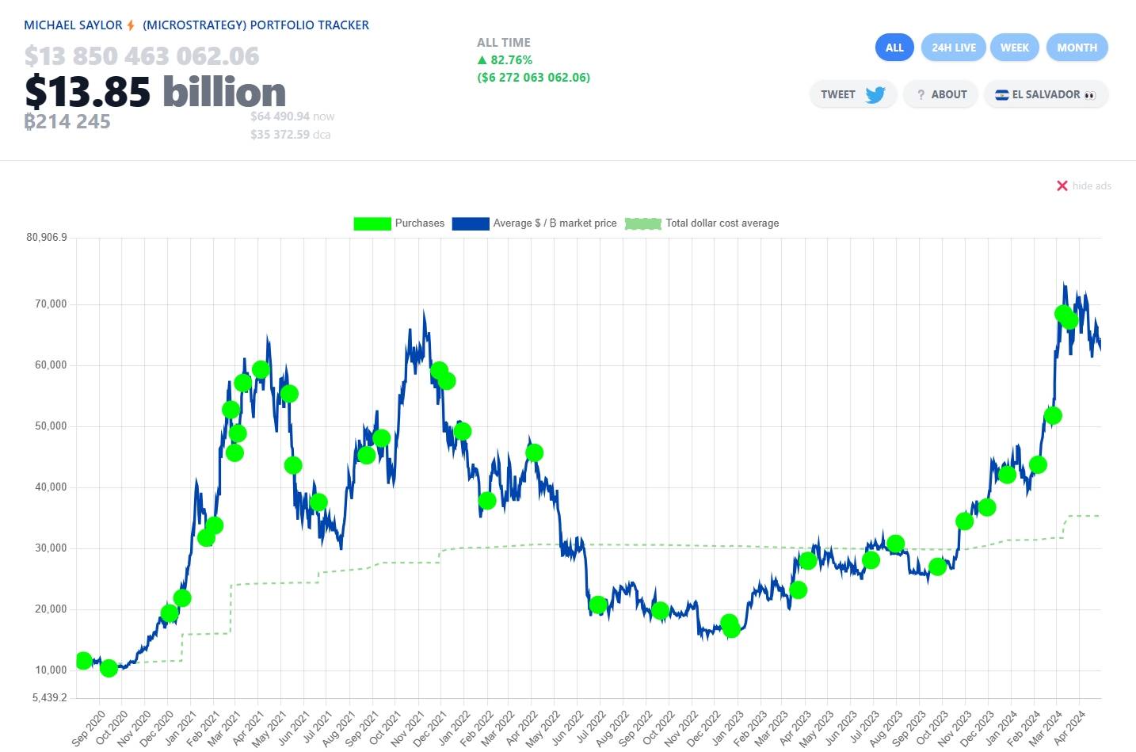Click the 80,906.9 y-axis maximum label
The image size is (1136, 752).
point(47,238)
